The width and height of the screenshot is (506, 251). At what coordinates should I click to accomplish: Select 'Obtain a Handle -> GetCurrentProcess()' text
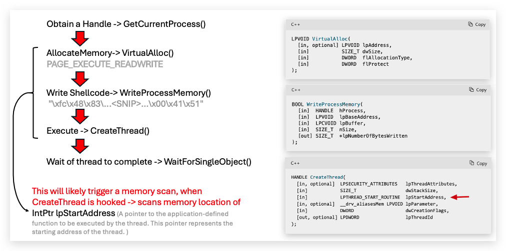[126, 24]
